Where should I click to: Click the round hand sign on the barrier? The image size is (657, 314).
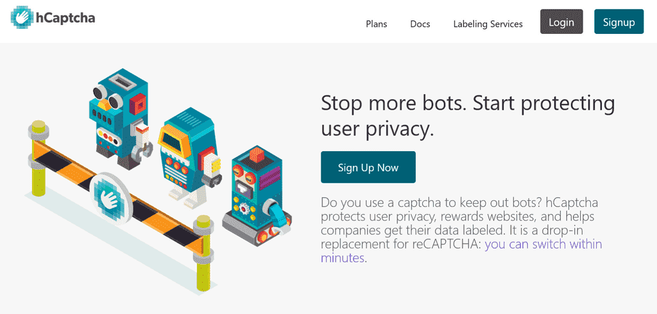point(112,199)
